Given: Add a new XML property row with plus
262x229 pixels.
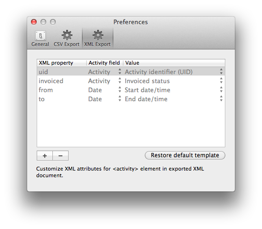Looking at the screenshot, I should click(45, 156).
